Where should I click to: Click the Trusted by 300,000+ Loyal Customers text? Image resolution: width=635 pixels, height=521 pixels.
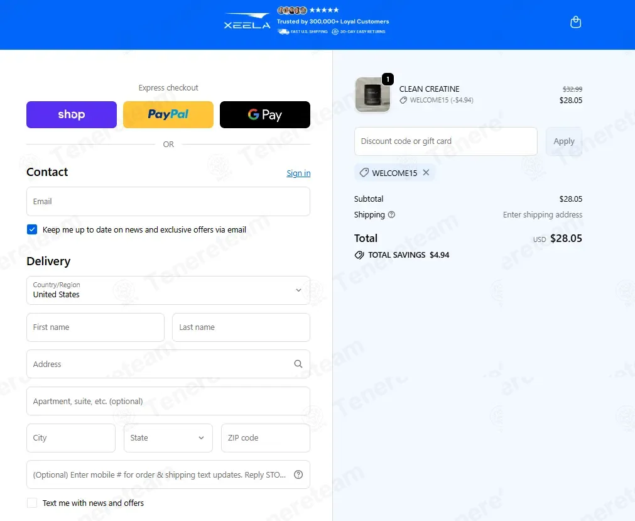tap(333, 21)
